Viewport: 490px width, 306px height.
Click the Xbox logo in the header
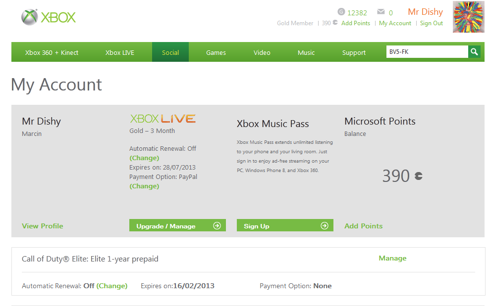click(49, 17)
